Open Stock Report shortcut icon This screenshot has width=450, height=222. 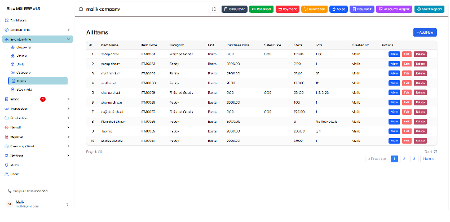(419, 9)
